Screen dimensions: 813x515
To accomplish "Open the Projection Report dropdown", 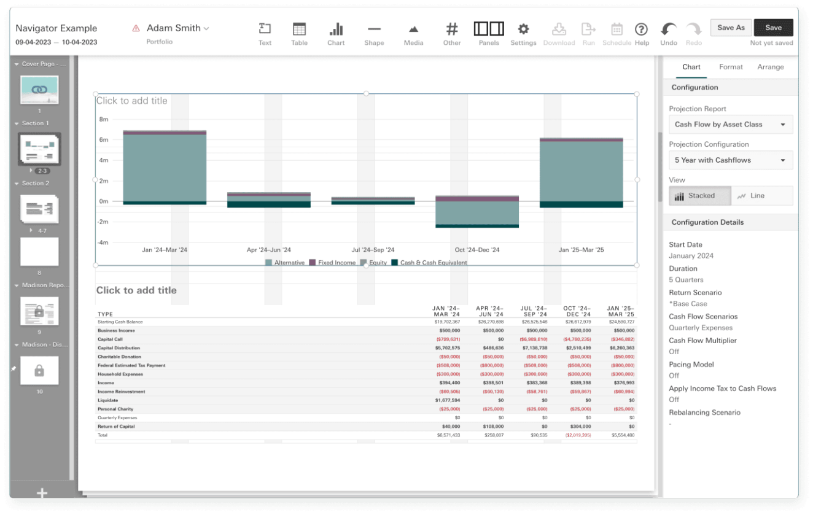I will tap(731, 125).
